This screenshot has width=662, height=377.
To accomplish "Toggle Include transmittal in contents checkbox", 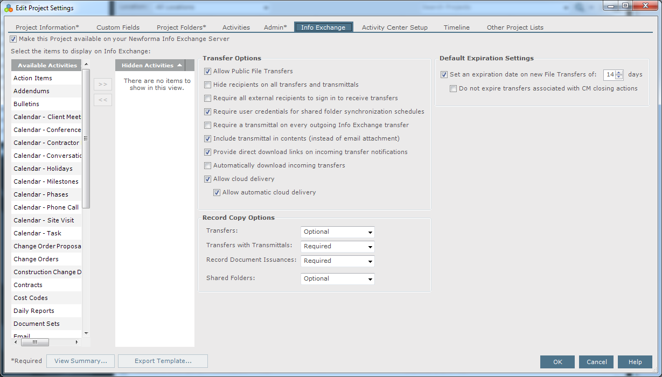I will coord(207,138).
